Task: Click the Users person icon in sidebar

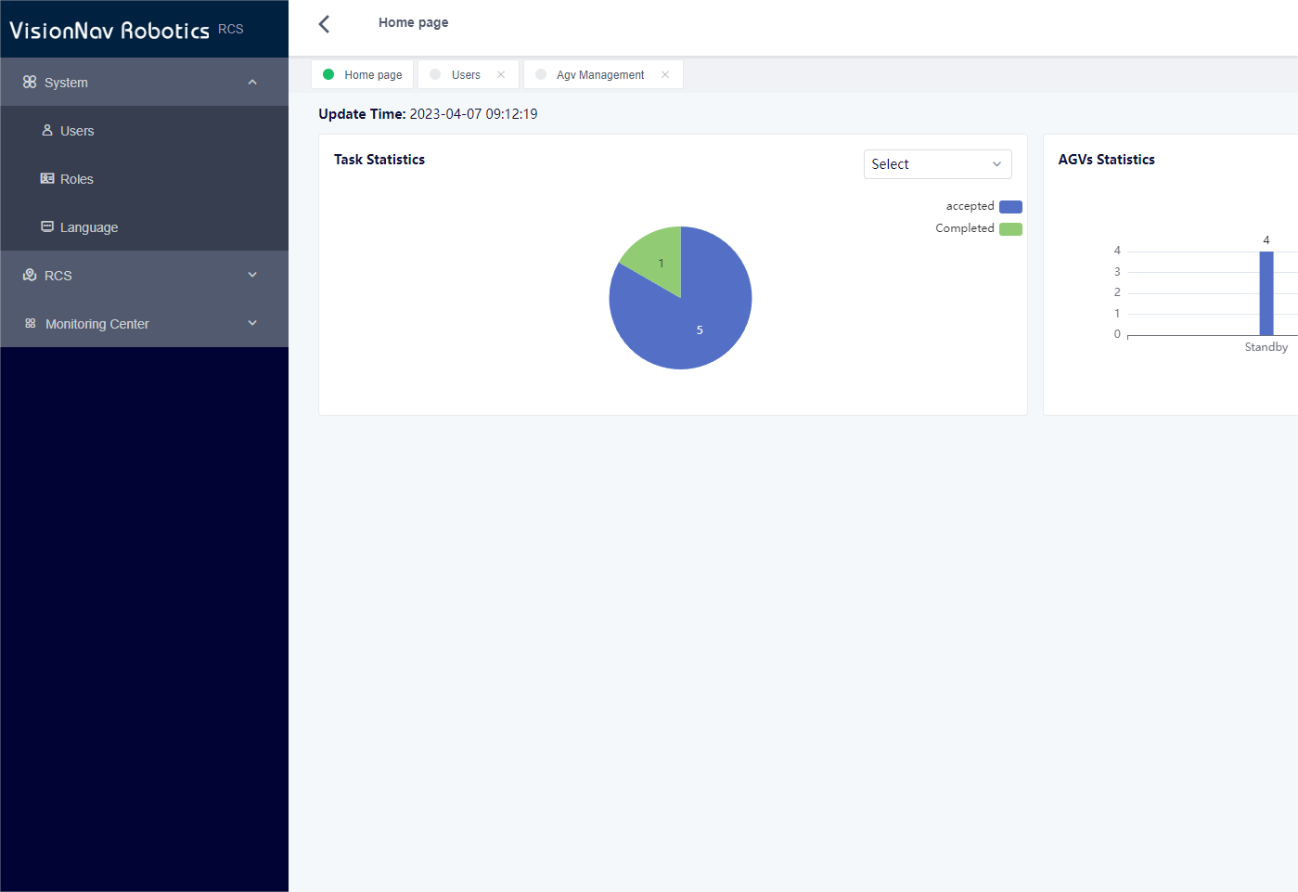Action: point(47,130)
